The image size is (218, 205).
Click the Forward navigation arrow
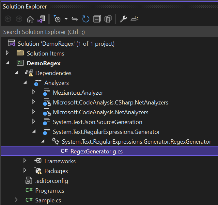(x=19, y=19)
